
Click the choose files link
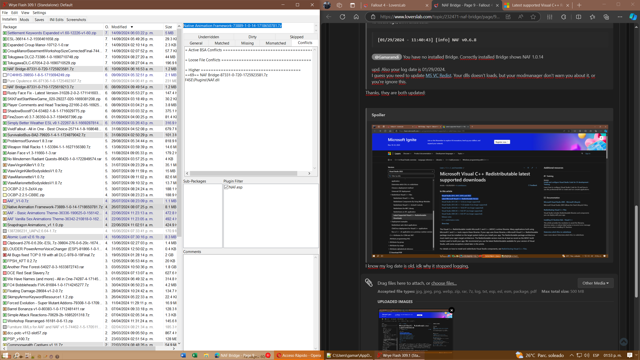pyautogui.click(x=444, y=283)
